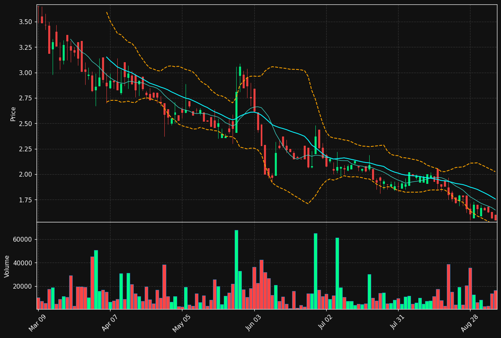Image resolution: width=501 pixels, height=338 pixels.
Task: Click the 2.50 price tick label
Action: click(26, 124)
